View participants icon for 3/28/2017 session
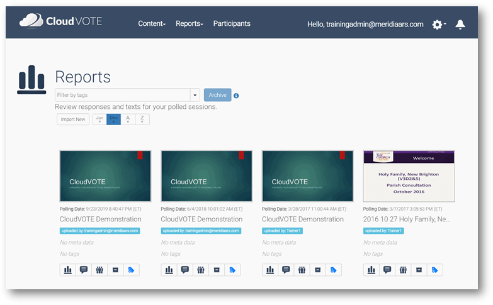This screenshot has width=493, height=305. (302, 270)
